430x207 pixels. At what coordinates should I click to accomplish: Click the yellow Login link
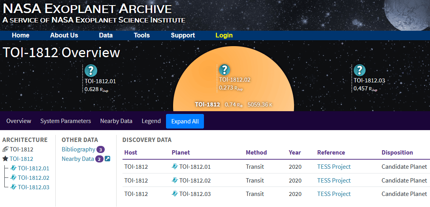224,35
